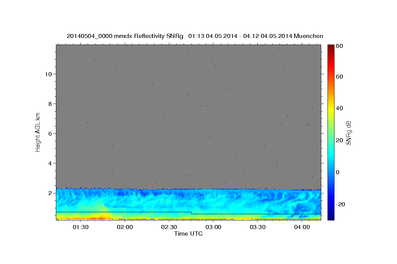Click the step in the black line near 02:45
Screen dimensions: 397x264
[x=191, y=213]
